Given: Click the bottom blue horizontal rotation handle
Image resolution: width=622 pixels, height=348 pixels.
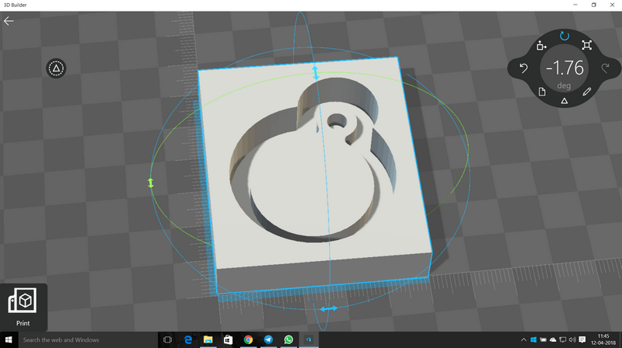Looking at the screenshot, I should (x=328, y=308).
